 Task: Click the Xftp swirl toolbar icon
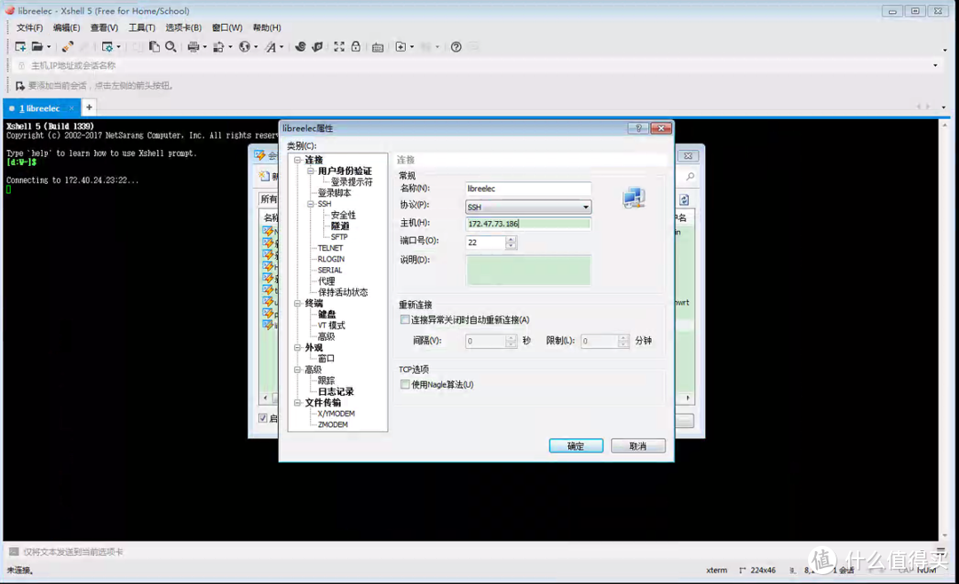[300, 46]
